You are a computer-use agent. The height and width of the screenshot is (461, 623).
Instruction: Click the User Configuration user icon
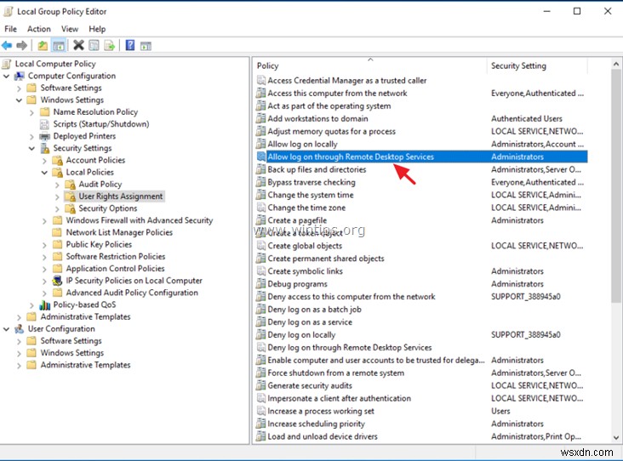20,329
